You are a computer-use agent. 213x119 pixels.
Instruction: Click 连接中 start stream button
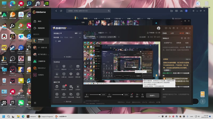(153, 95)
